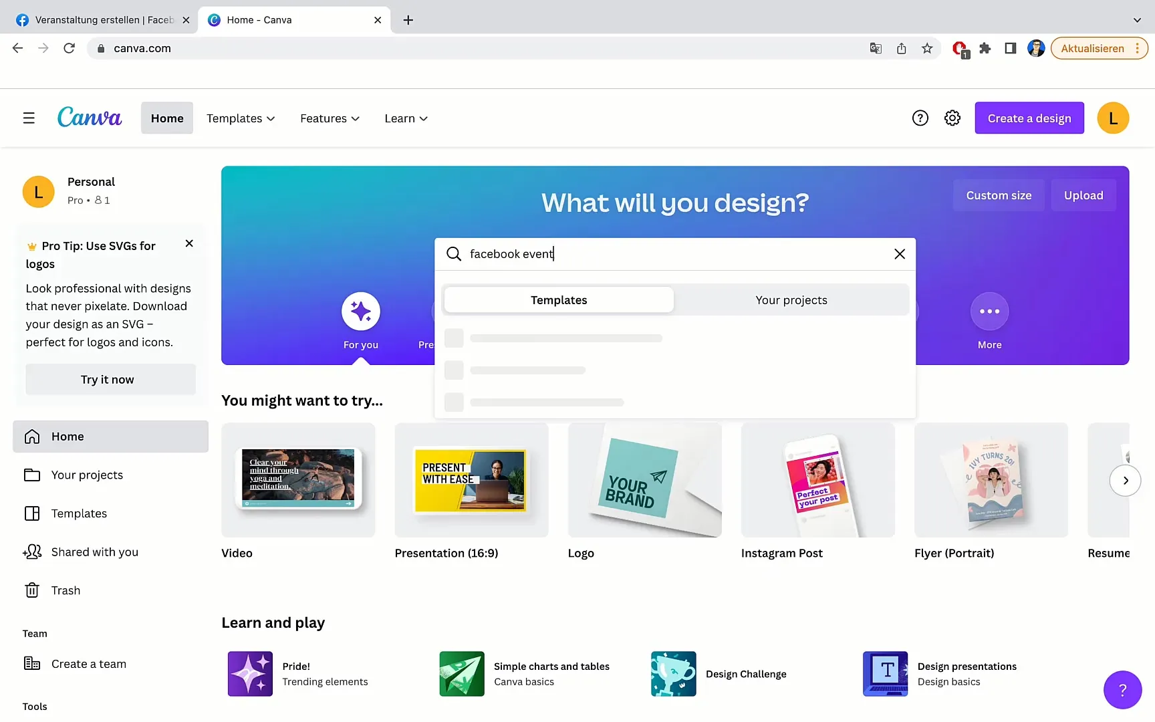Click Create a design button
This screenshot has height=722, width=1155.
click(1029, 118)
